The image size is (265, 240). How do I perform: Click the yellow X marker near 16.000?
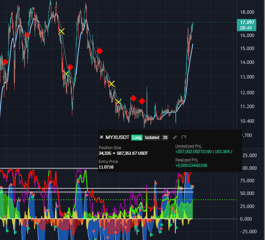(x=62, y=32)
